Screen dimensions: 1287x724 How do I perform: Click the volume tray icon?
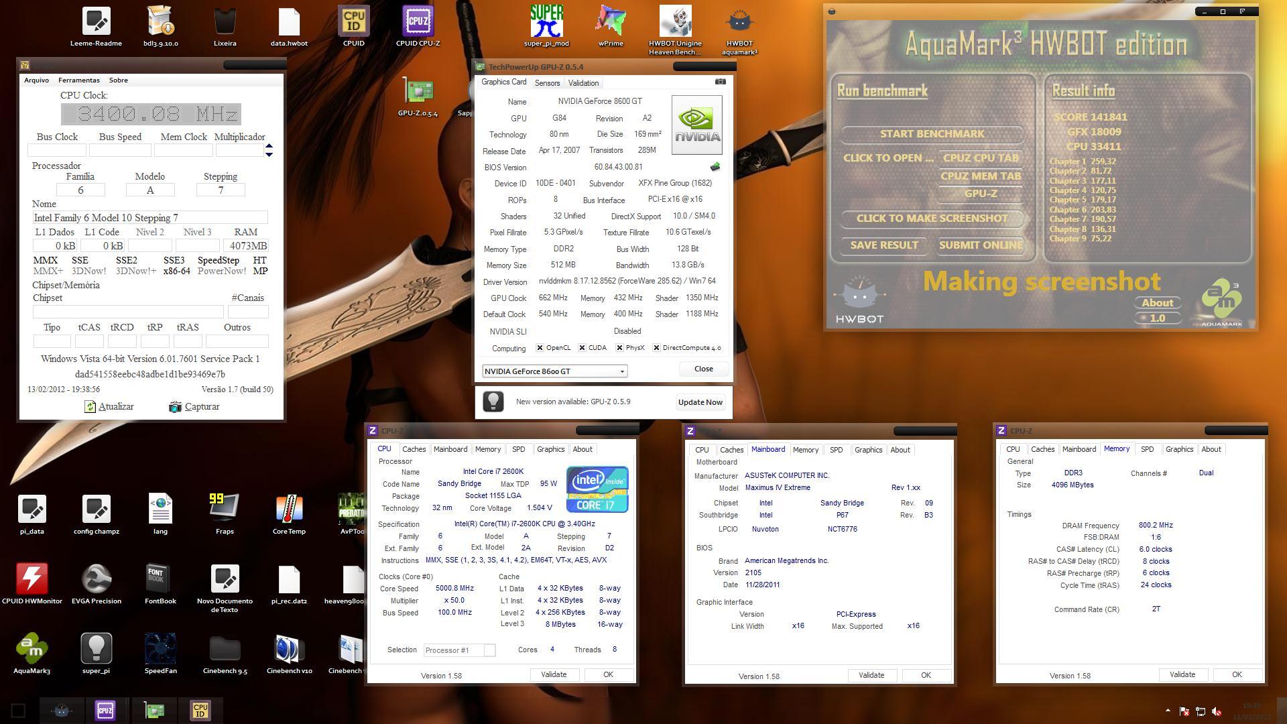pyautogui.click(x=1217, y=712)
